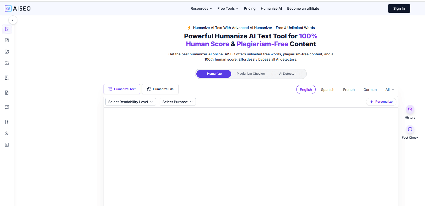The height and width of the screenshot is (206, 425).
Task: Switch to the Plagiarism Checker tab
Action: click(251, 74)
